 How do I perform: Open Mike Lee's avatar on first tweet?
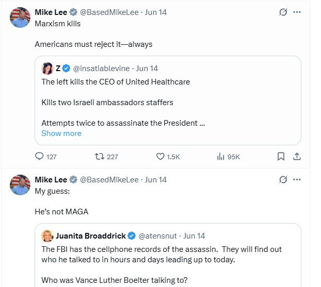pyautogui.click(x=20, y=18)
